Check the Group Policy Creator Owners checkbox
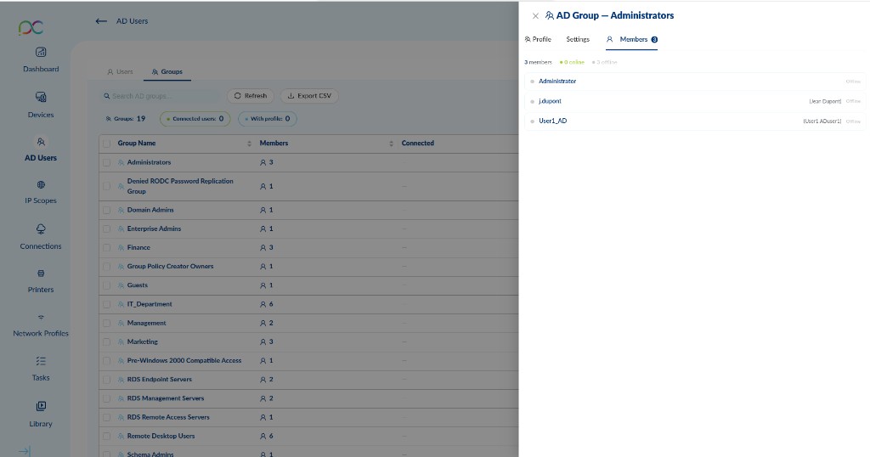 click(x=106, y=267)
